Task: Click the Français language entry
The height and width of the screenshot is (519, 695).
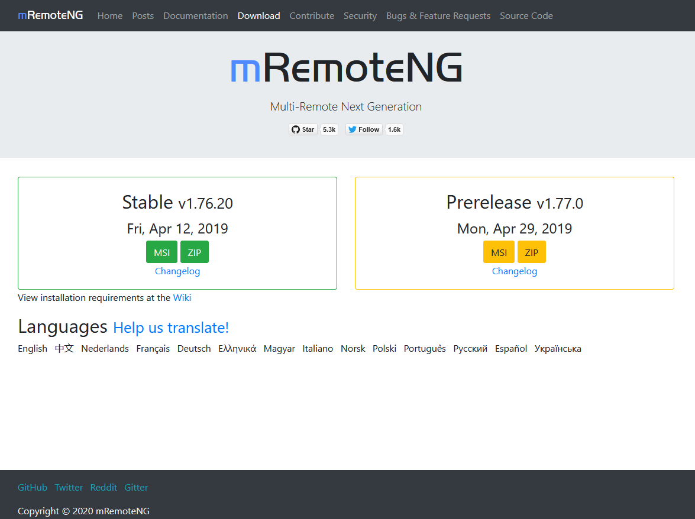Action: pos(153,349)
